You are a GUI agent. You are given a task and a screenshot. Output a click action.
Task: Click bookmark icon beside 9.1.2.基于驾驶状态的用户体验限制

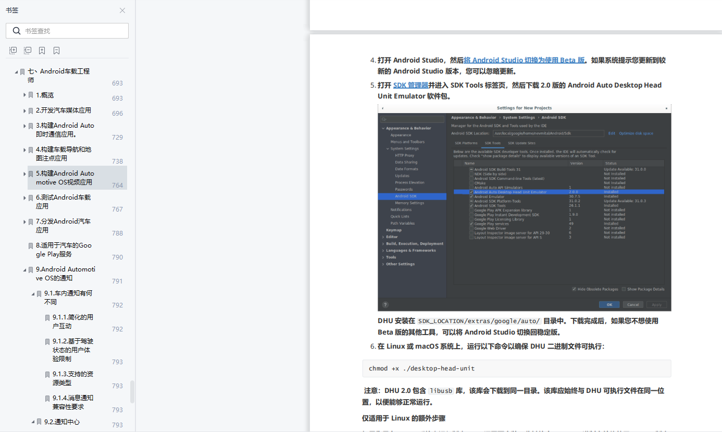coord(47,341)
